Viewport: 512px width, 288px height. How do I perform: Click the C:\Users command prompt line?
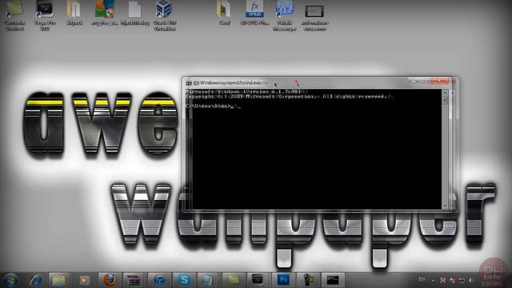point(213,106)
